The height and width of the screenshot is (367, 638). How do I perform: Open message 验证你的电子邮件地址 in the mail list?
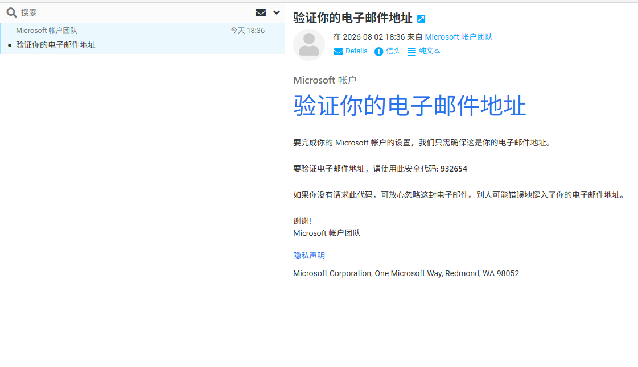click(56, 45)
